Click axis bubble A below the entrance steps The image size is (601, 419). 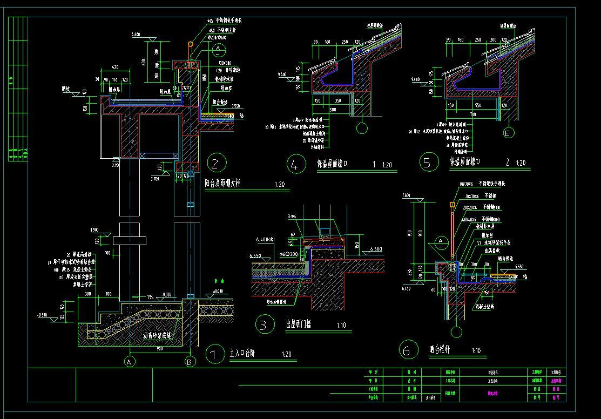[x=130, y=362]
